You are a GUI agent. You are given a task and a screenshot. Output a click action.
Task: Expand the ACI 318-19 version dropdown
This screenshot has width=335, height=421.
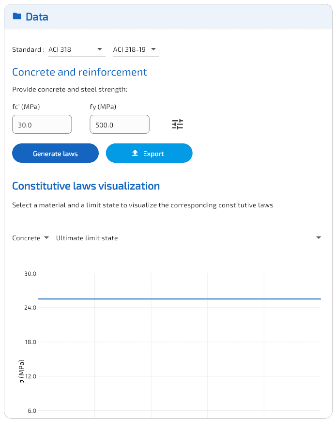click(136, 49)
